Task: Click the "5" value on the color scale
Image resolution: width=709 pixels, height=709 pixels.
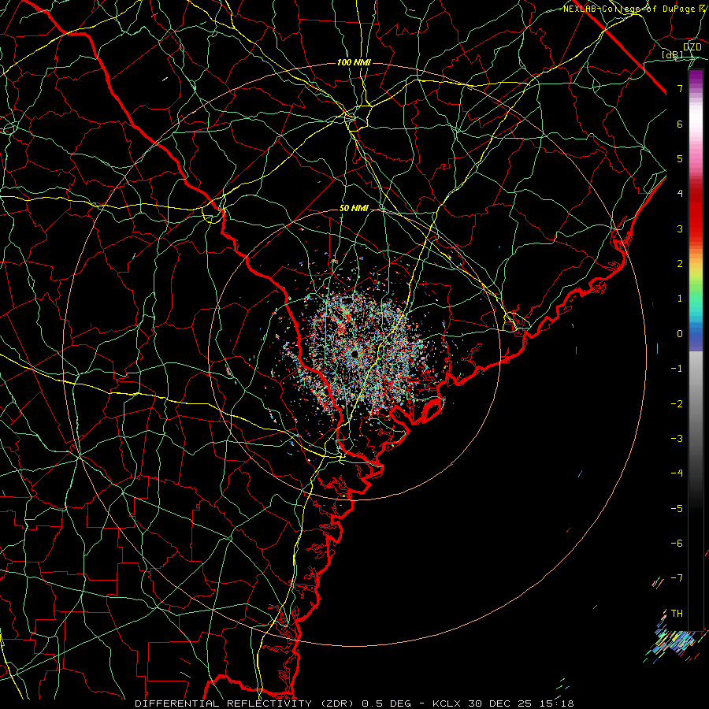Action: point(680,158)
